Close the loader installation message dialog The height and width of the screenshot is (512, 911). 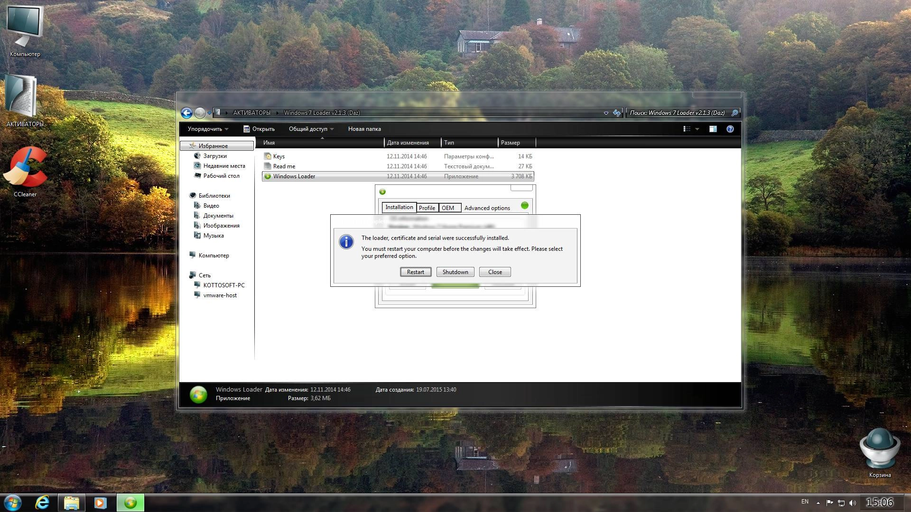[x=495, y=272]
